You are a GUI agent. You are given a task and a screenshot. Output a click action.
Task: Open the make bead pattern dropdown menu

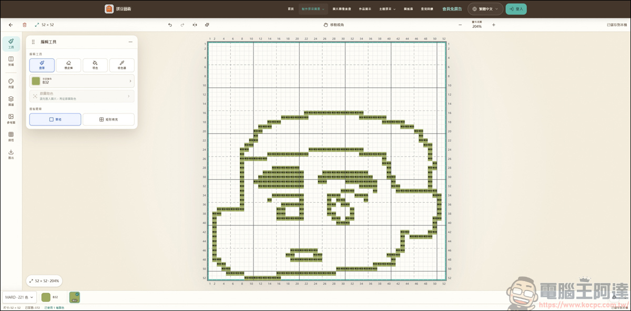click(x=313, y=9)
